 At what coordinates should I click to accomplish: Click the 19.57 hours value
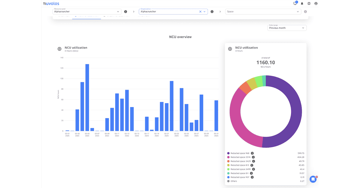[x=301, y=173]
